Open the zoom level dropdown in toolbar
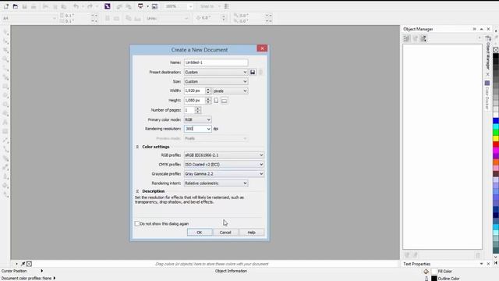 [190, 6]
